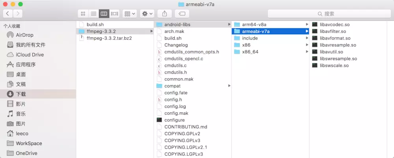Switch to column view
Viewport: 394px width, 158px height.
(x=104, y=13)
